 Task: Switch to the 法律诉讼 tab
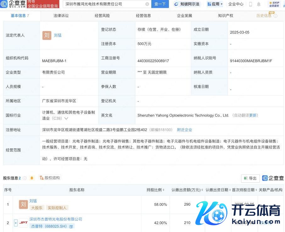[x=61, y=15]
